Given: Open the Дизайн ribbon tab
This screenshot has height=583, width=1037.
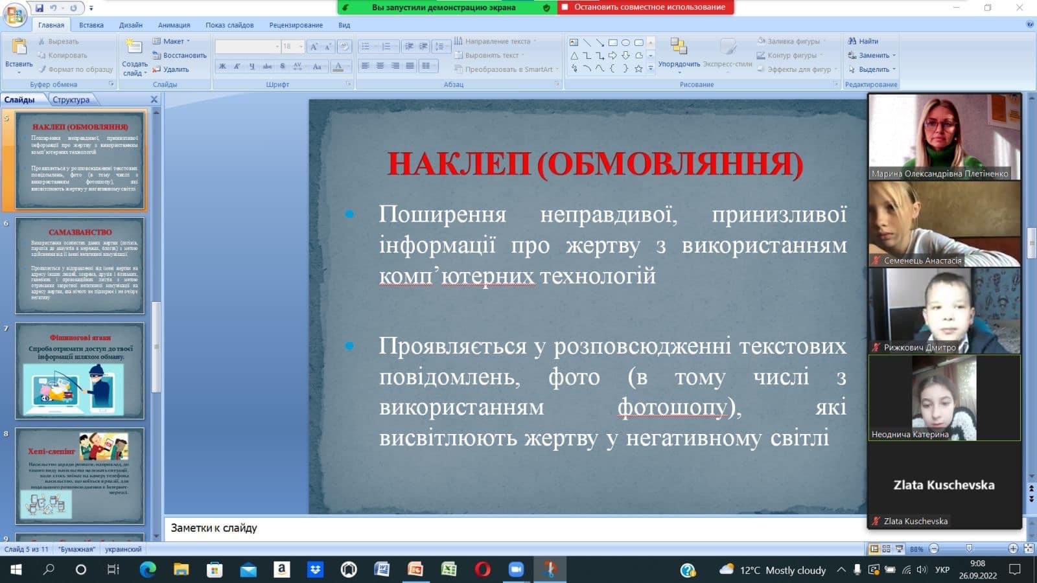Looking at the screenshot, I should click(x=131, y=25).
